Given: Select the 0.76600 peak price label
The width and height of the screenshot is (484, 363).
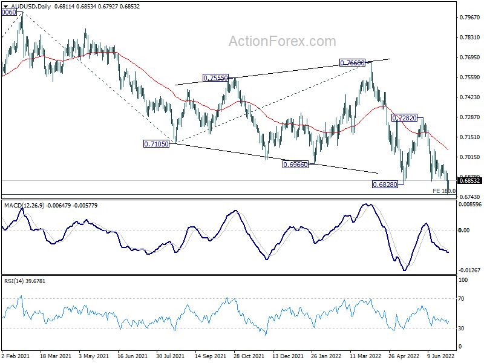Looking at the screenshot, I should 353,63.
